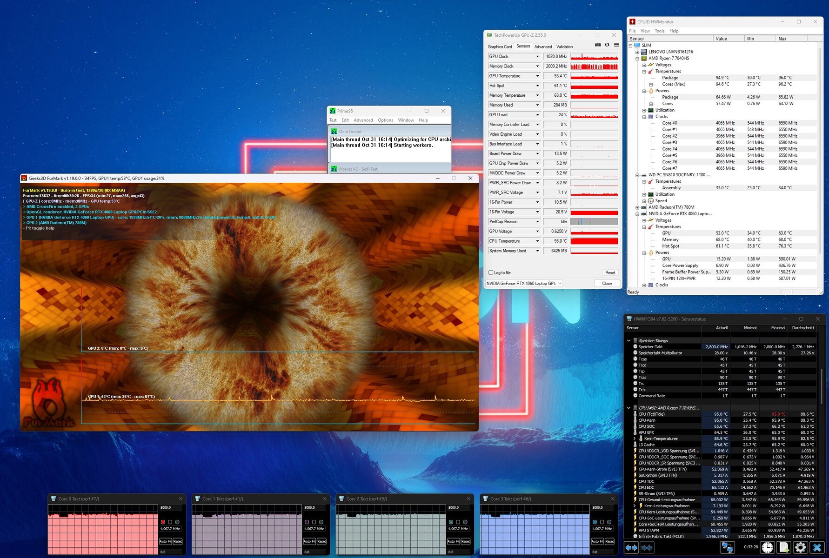The height and width of the screenshot is (558, 829).
Task: Toggle green color dot in Core 2 Takt
Action: point(451,522)
